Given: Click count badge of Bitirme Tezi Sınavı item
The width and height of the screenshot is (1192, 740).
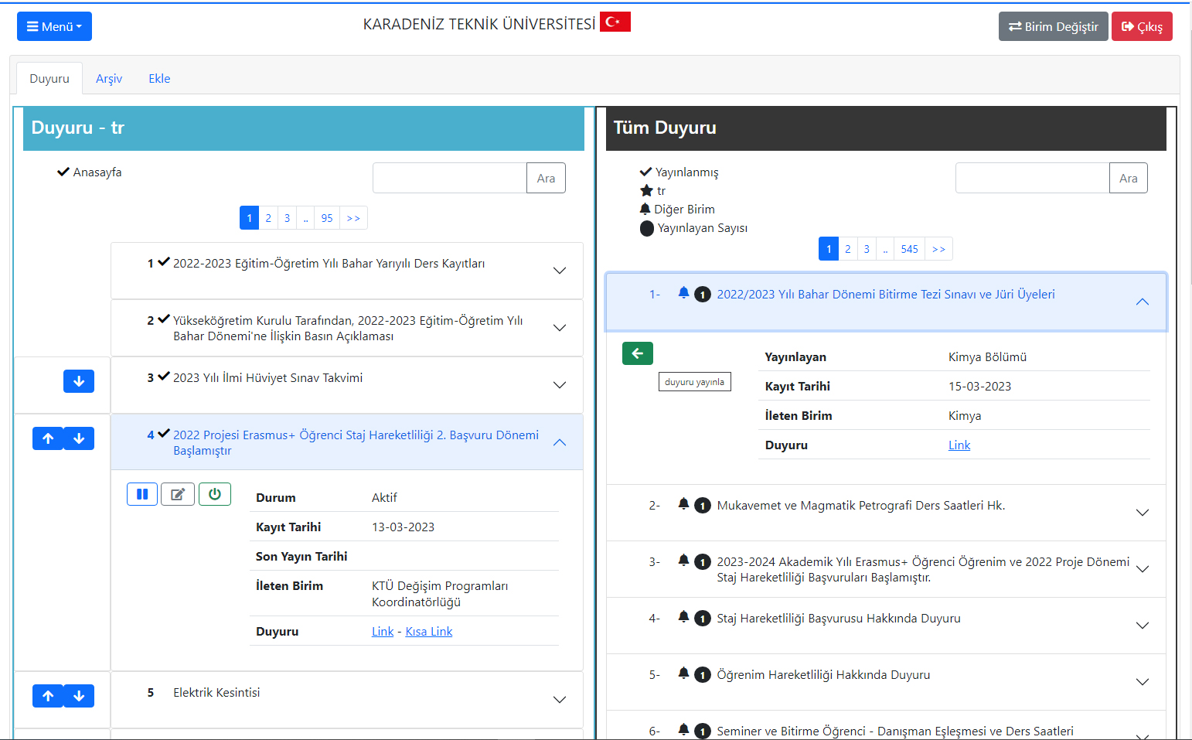Looking at the screenshot, I should [703, 295].
